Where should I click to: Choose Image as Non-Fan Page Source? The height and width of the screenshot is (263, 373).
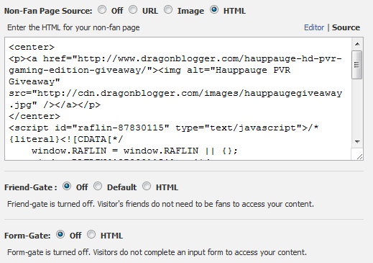(168, 10)
